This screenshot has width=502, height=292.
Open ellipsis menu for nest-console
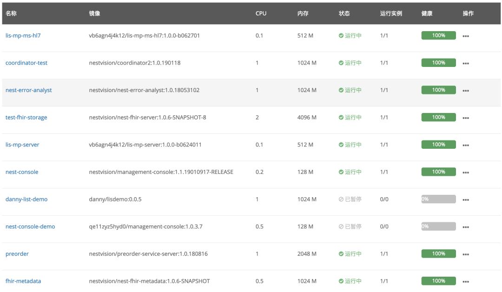tap(465, 173)
